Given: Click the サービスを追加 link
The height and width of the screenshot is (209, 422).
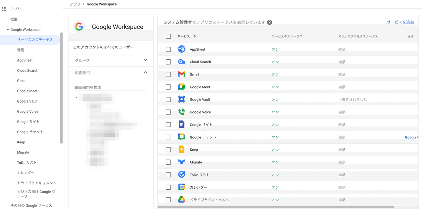Looking at the screenshot, I should click(x=400, y=22).
